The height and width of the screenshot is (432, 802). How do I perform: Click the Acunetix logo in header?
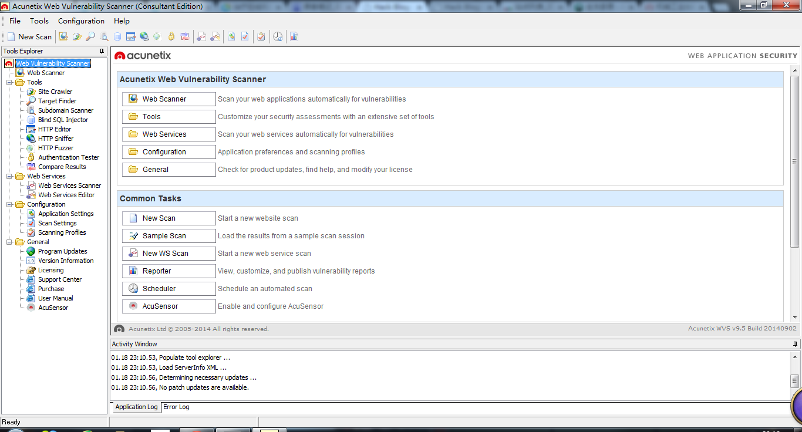coord(143,55)
